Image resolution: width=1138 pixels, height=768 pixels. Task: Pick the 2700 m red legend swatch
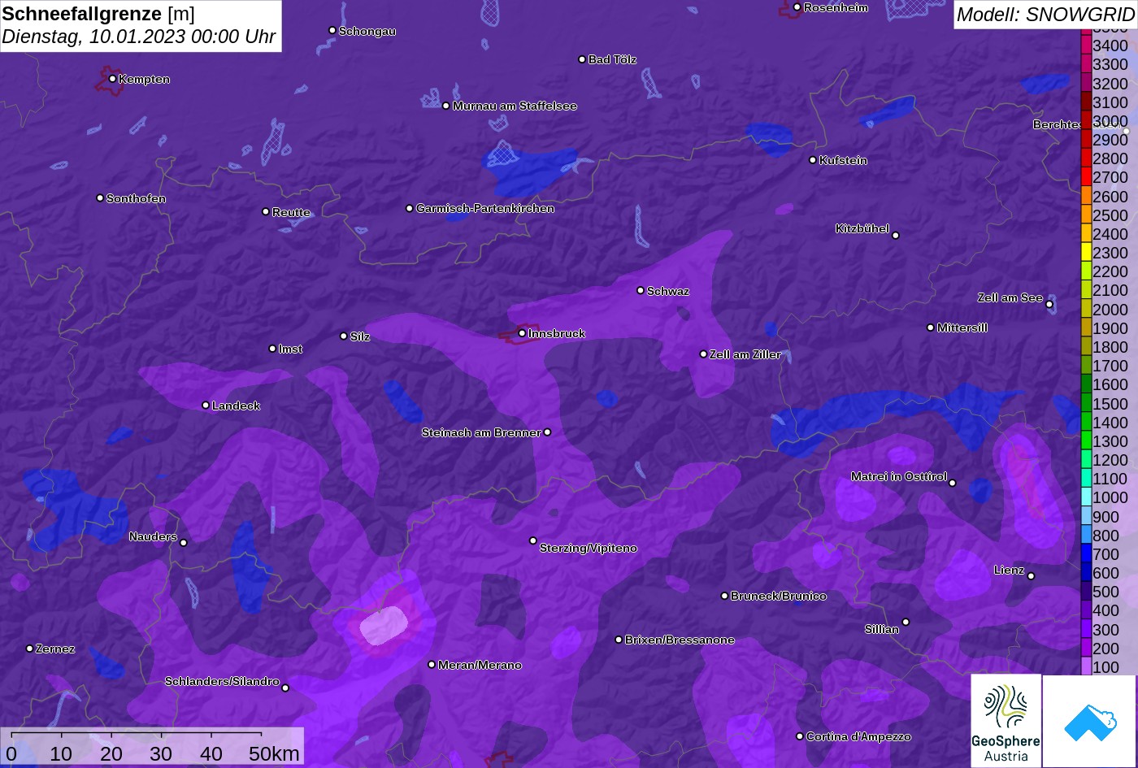click(x=1086, y=177)
